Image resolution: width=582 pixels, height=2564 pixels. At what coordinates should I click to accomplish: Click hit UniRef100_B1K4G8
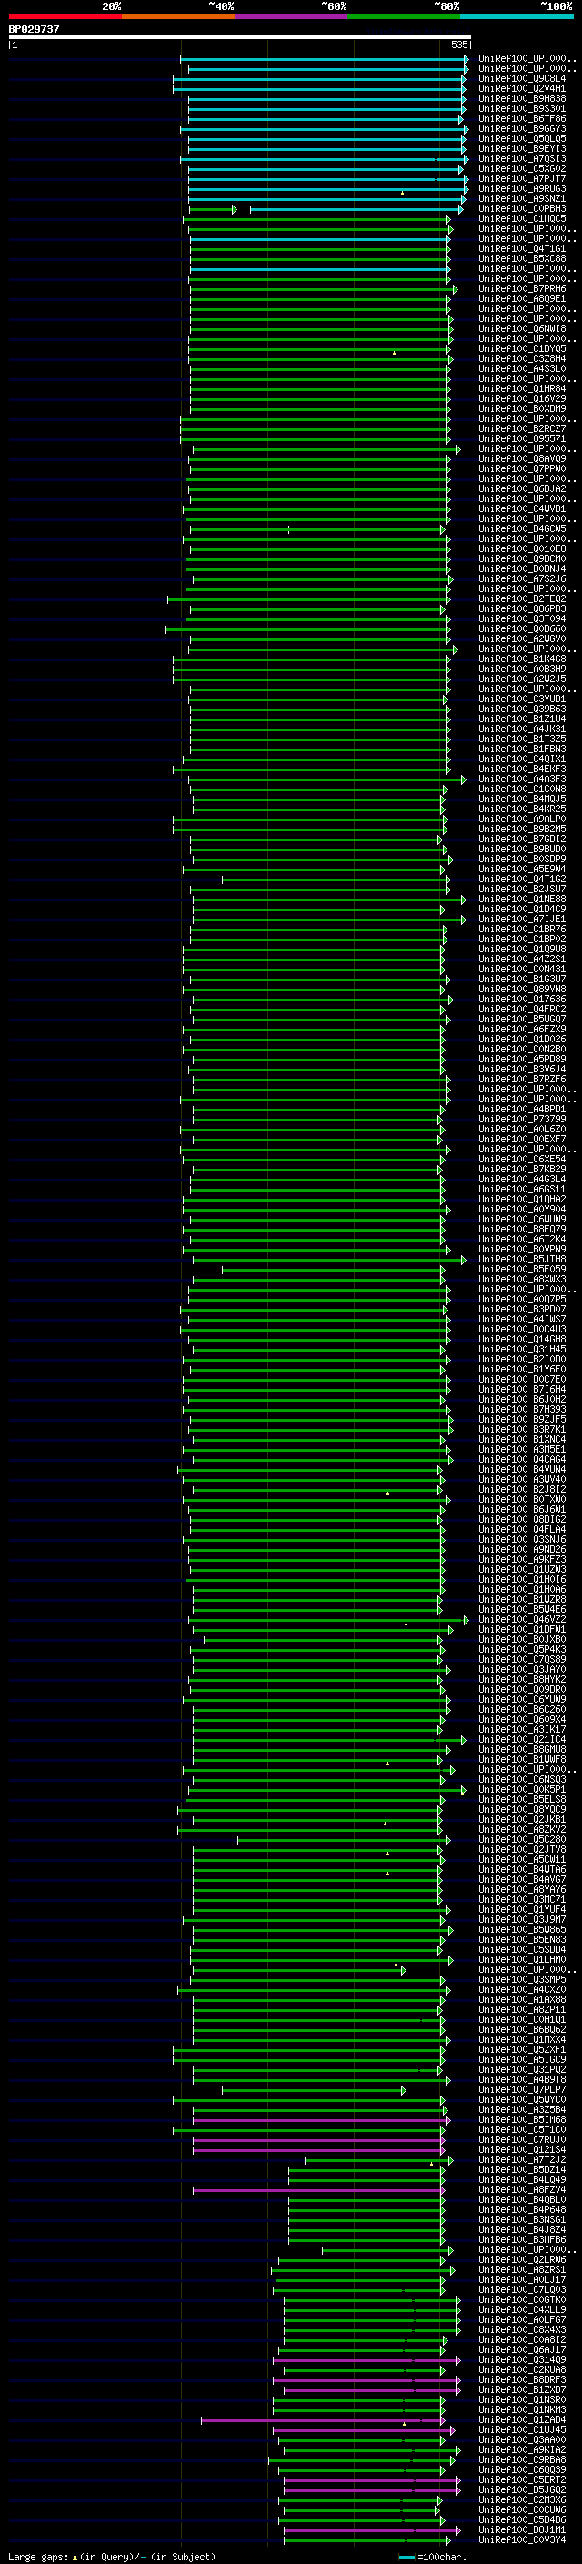(x=521, y=659)
